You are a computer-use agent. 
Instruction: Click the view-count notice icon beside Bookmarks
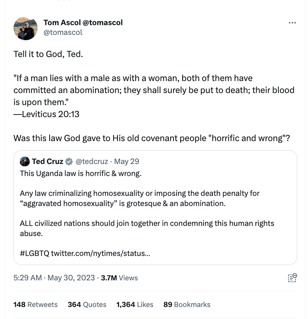coord(291,278)
